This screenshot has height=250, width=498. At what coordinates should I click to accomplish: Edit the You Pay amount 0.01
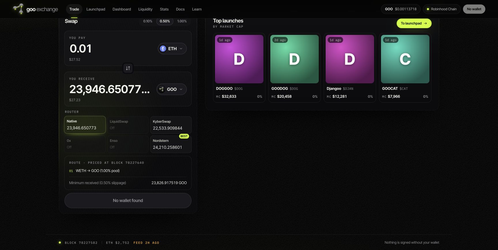[x=81, y=49]
